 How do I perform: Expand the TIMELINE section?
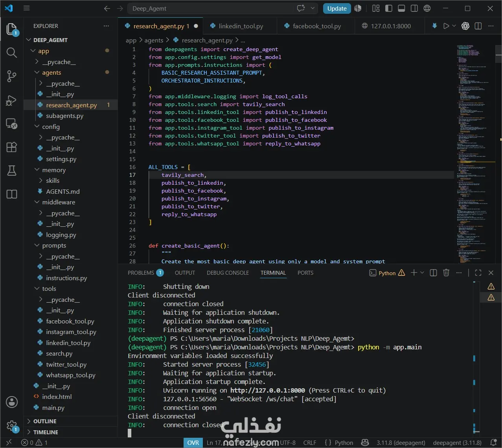tap(46, 432)
